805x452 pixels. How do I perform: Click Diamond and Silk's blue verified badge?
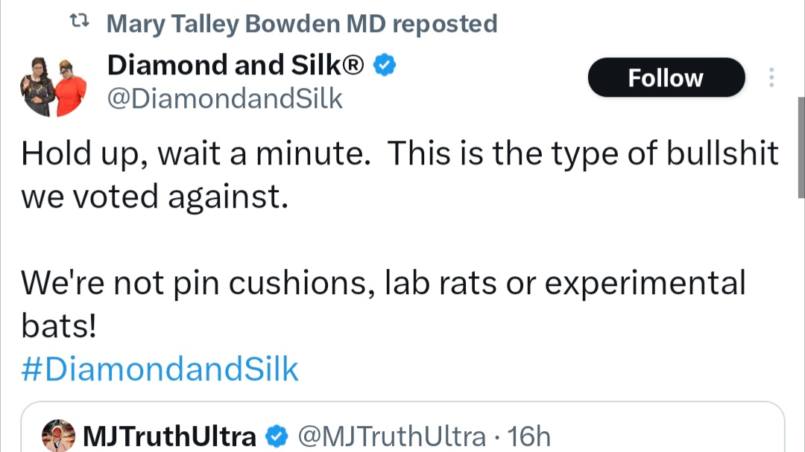point(384,66)
